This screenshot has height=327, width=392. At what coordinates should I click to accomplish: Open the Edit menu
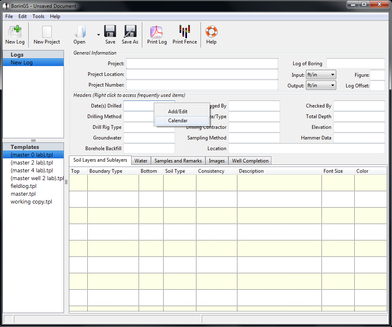pyautogui.click(x=23, y=16)
